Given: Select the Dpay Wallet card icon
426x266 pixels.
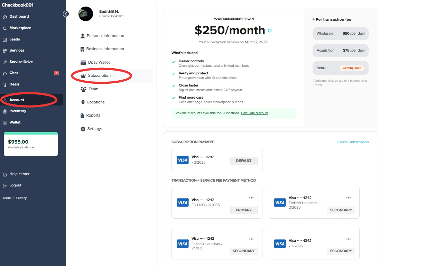Looking at the screenshot, I should click(x=83, y=63).
